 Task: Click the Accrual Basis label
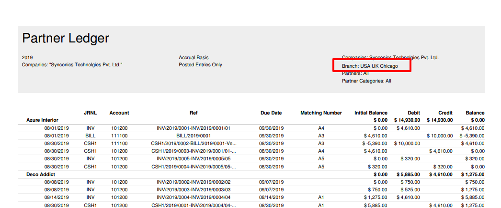[194, 58]
